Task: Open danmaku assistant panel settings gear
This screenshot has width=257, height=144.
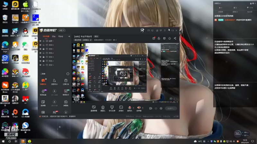Action: pos(253,3)
